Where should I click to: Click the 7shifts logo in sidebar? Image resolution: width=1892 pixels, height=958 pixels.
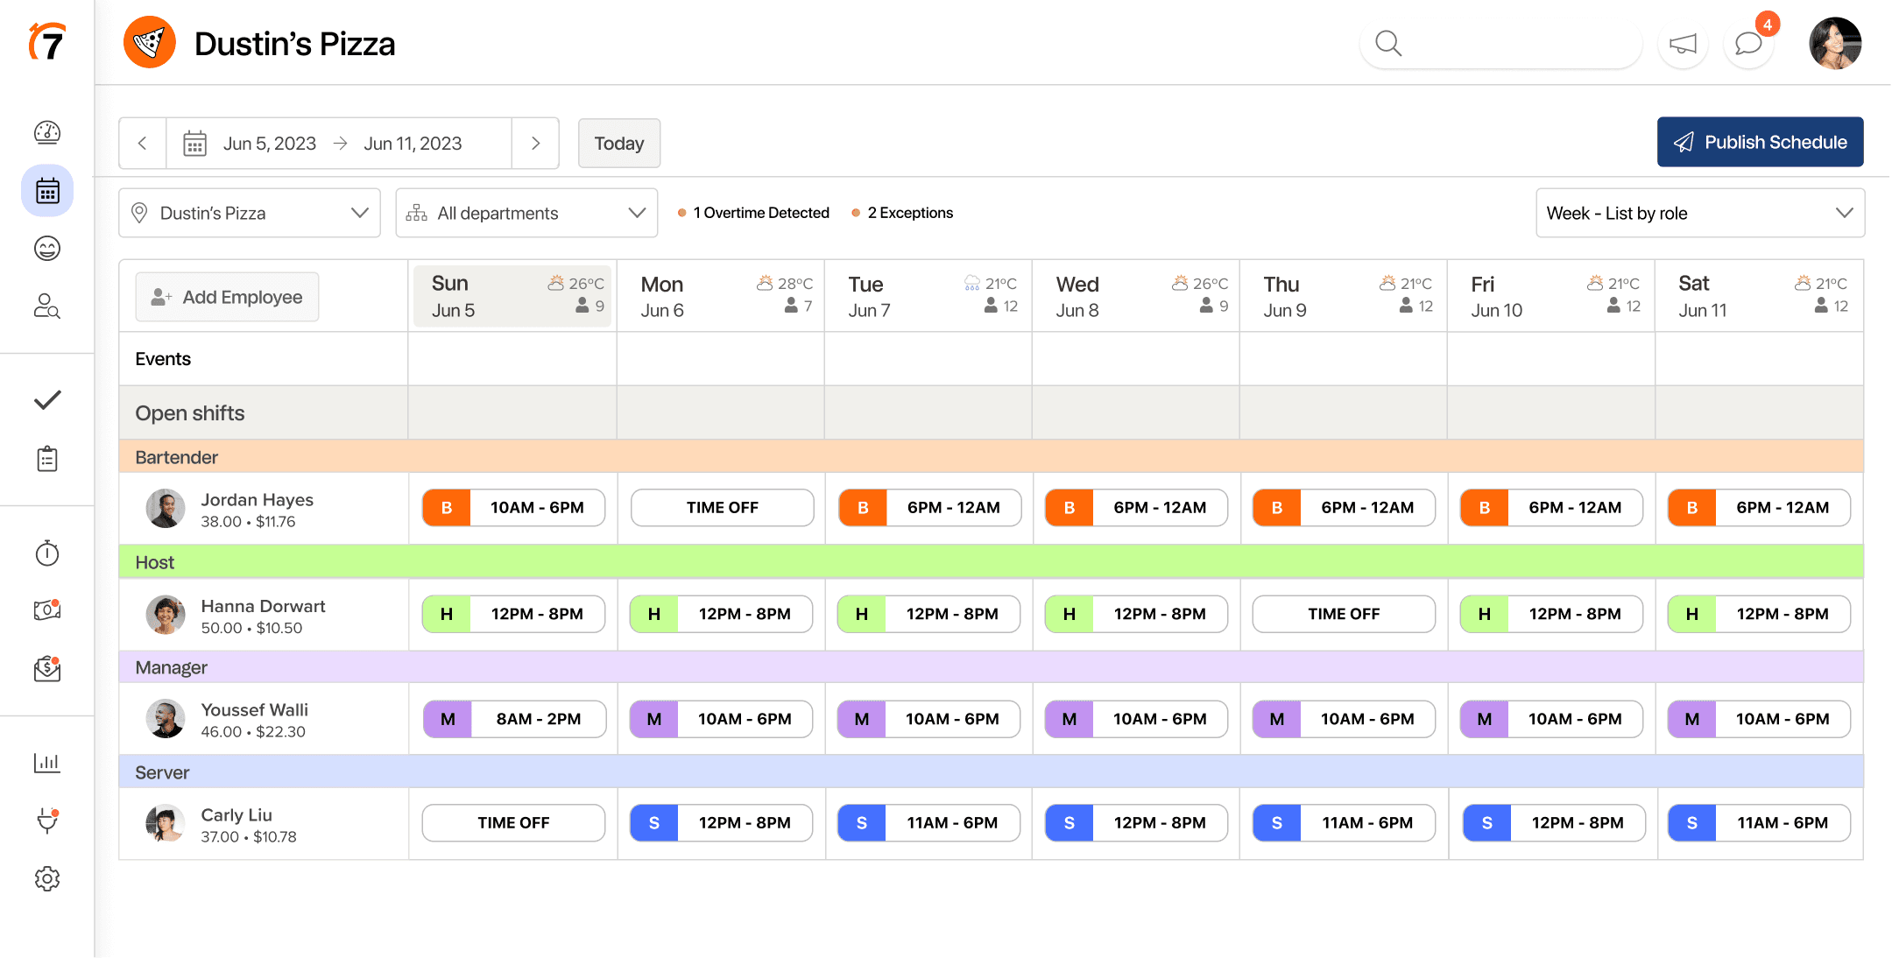(x=47, y=42)
